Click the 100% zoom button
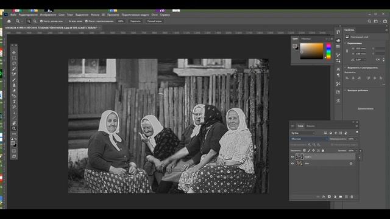The height and width of the screenshot is (219, 390). click(x=121, y=21)
